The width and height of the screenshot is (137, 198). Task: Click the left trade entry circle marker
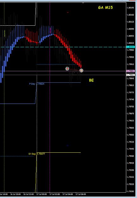coord(67,68)
